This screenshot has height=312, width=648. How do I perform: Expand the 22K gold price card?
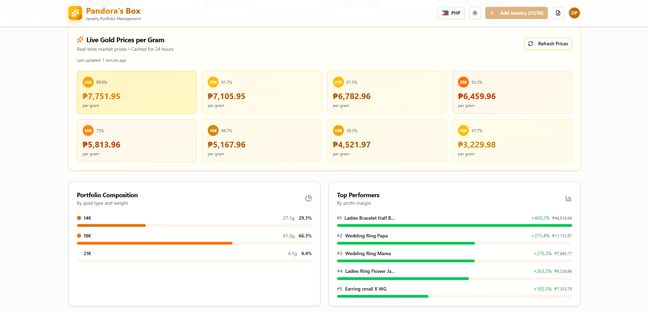click(x=262, y=92)
